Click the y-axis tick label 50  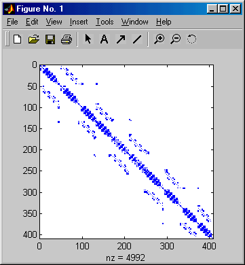pyautogui.click(x=32, y=86)
